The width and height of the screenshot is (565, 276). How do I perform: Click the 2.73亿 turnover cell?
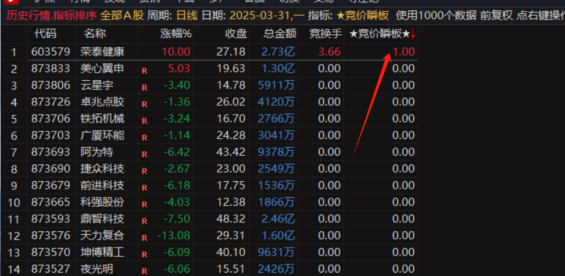point(278,52)
